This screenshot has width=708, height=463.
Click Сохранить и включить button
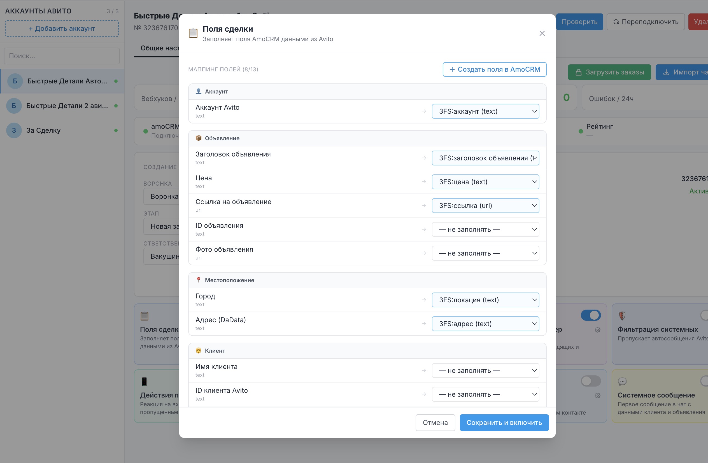click(504, 423)
